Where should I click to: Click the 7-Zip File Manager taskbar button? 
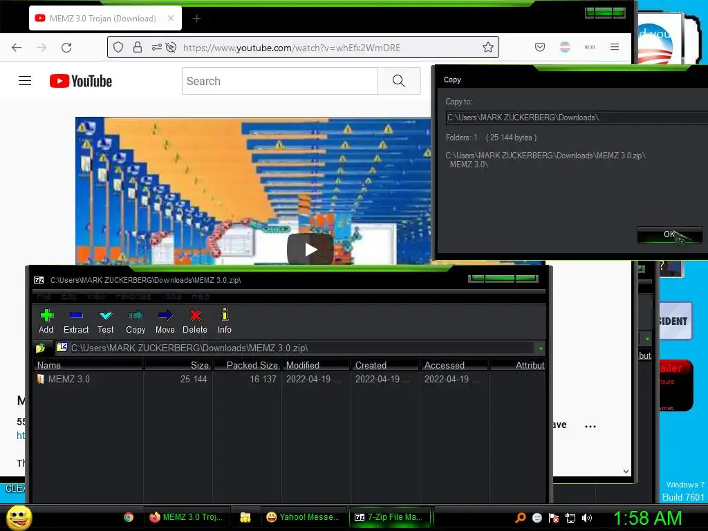click(x=389, y=517)
